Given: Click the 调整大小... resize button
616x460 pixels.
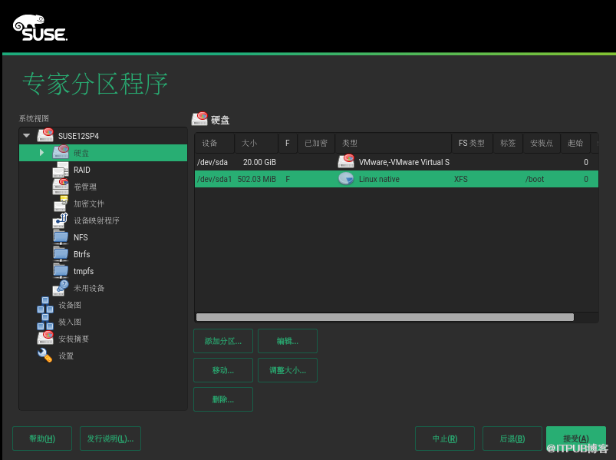Looking at the screenshot, I should click(x=288, y=370).
